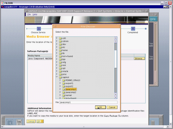
Task: Open the Help menu in menu bar
Action: [x=35, y=14]
